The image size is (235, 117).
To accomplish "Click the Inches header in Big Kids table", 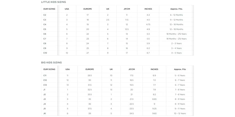I will pos(154,70).
